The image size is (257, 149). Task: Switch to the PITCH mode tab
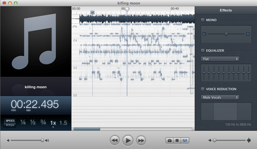click(x=10, y=125)
